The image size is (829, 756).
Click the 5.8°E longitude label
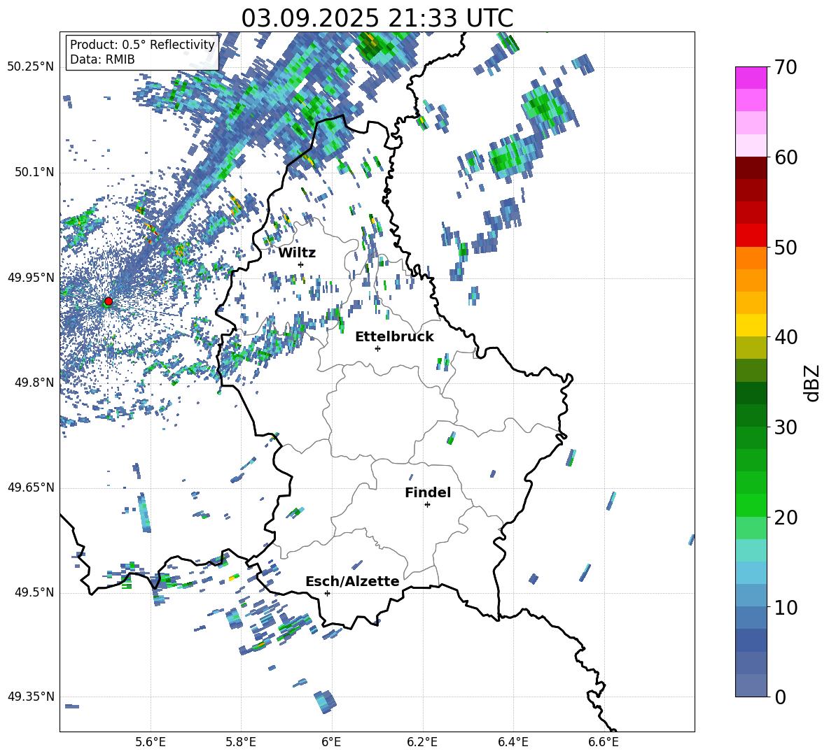(x=241, y=742)
